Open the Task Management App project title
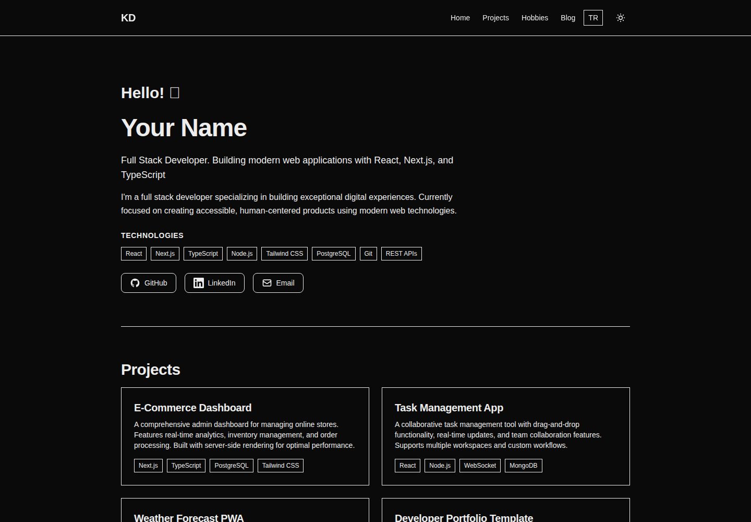Image resolution: width=751 pixels, height=522 pixels. click(449, 408)
